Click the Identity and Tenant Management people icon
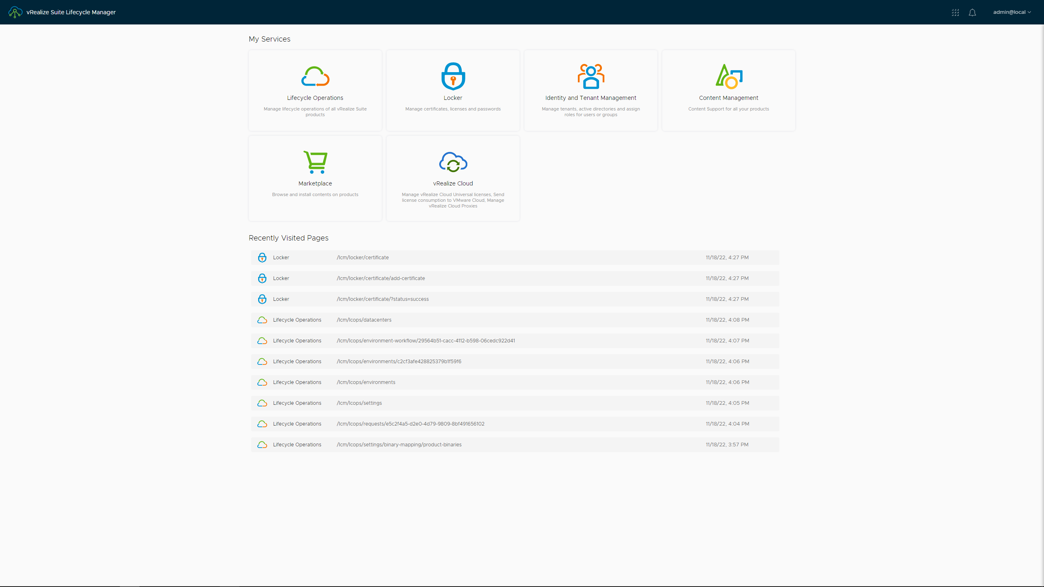The width and height of the screenshot is (1044, 587). 591,76
